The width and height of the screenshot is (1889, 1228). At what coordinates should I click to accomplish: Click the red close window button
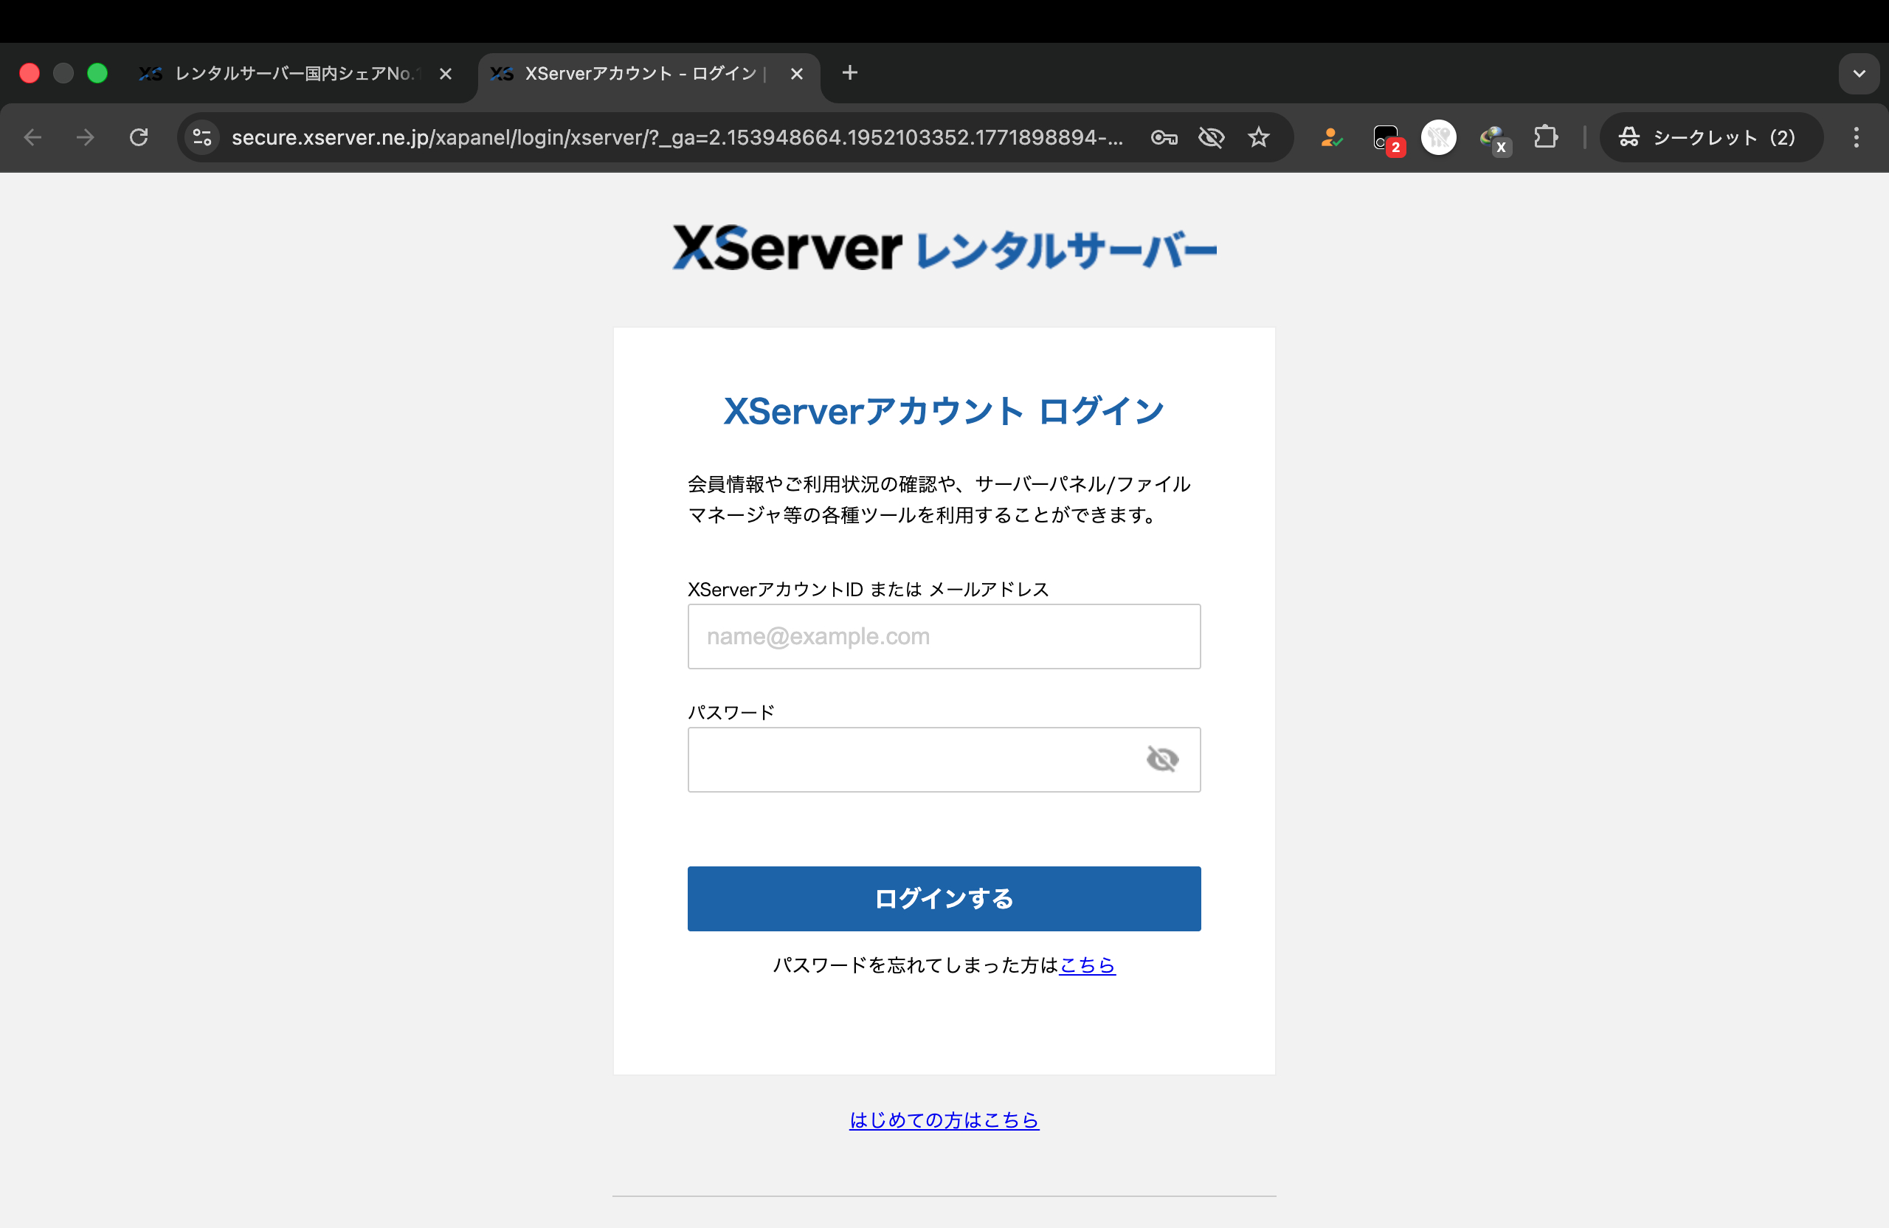click(x=30, y=74)
